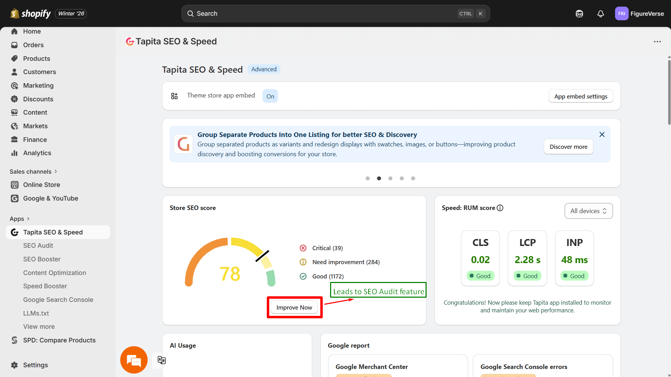This screenshot has height=377, width=671.
Task: Open Content Optimization in sidebar
Action: point(55,273)
